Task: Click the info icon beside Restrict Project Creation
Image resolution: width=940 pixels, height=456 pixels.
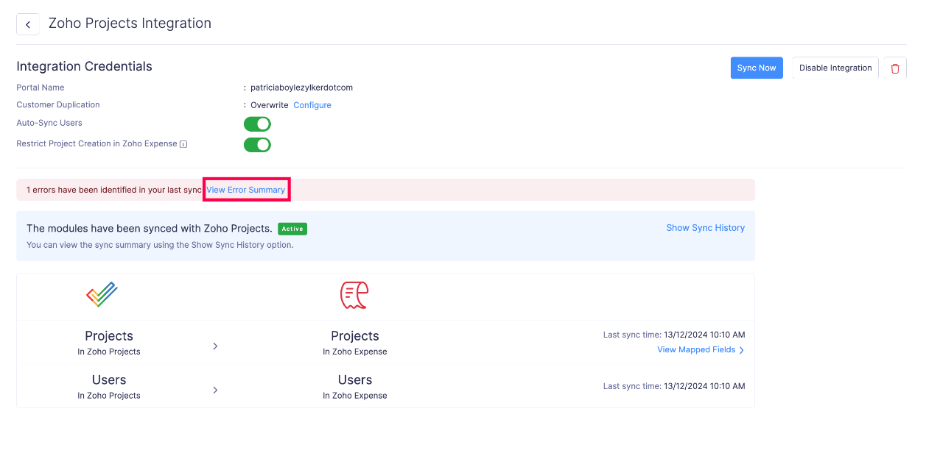Action: (x=183, y=144)
